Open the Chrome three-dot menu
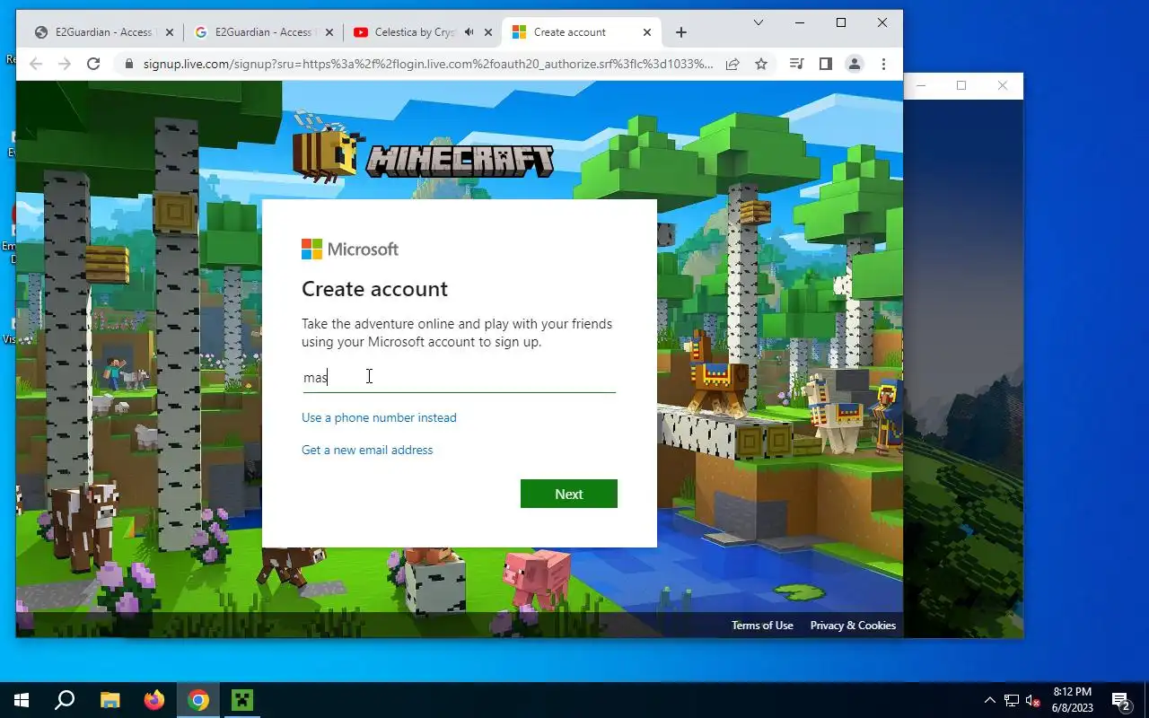The width and height of the screenshot is (1149, 718). pos(883,64)
